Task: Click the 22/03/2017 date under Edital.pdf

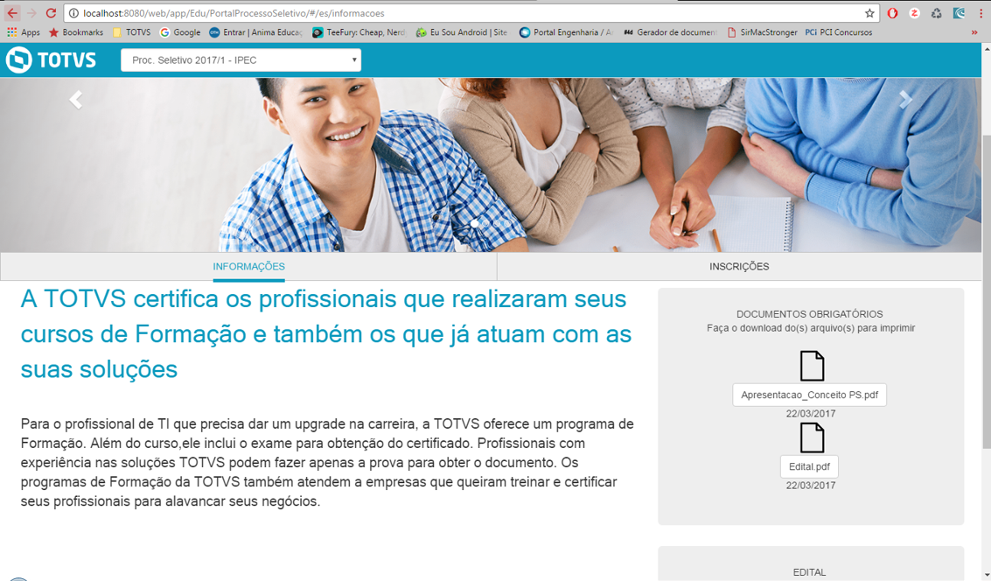Action: (x=811, y=486)
